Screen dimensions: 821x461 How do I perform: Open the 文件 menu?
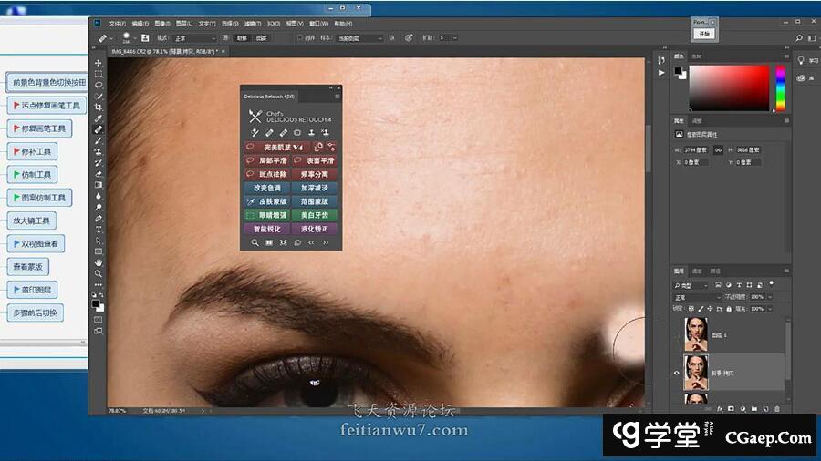click(117, 23)
